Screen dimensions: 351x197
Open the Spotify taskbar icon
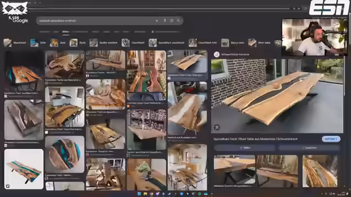(200, 194)
